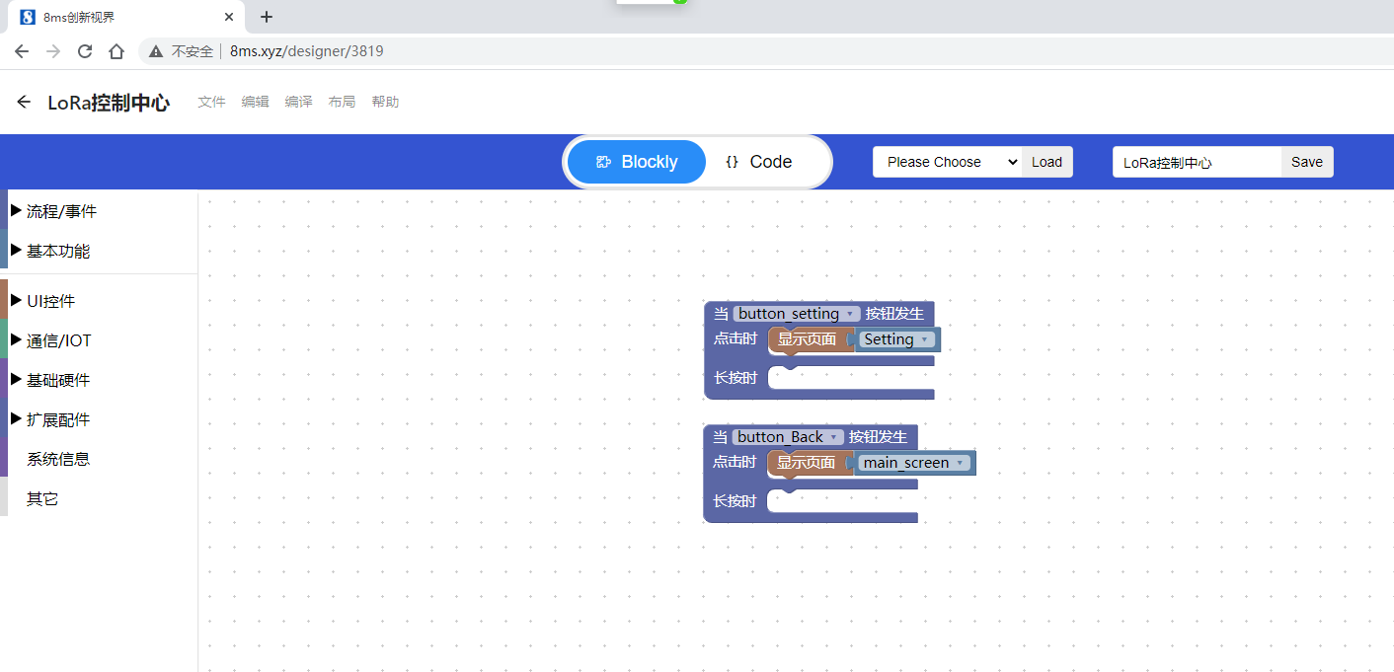
Task: Click the browser forward navigation arrow
Action: 53,51
